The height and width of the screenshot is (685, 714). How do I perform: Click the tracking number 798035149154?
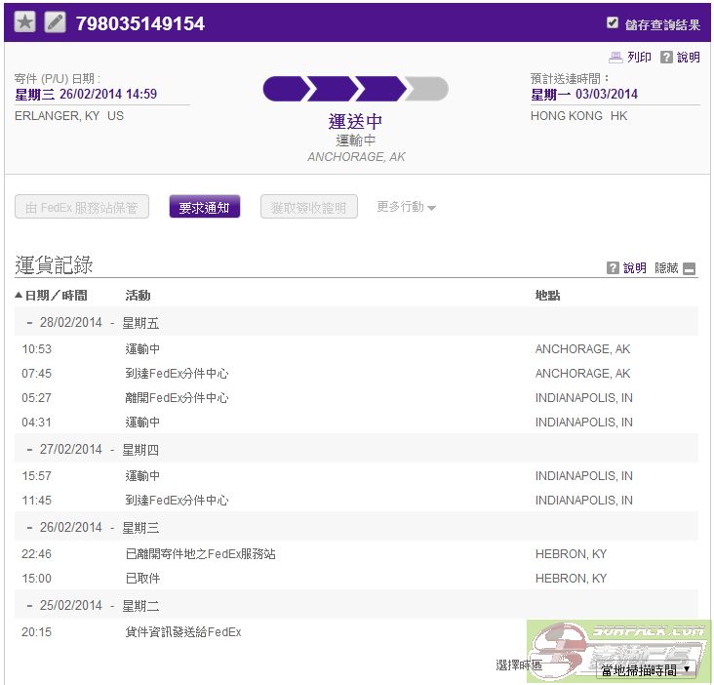tap(140, 23)
